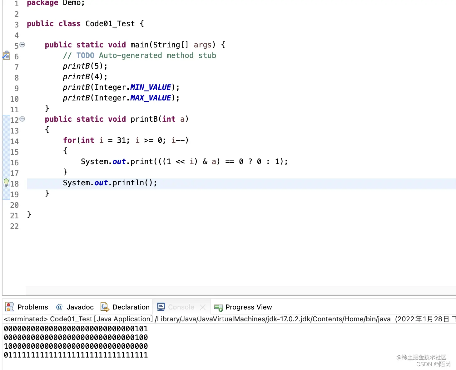Click the Javadoc @ icon
This screenshot has height=370, width=456.
click(59, 307)
